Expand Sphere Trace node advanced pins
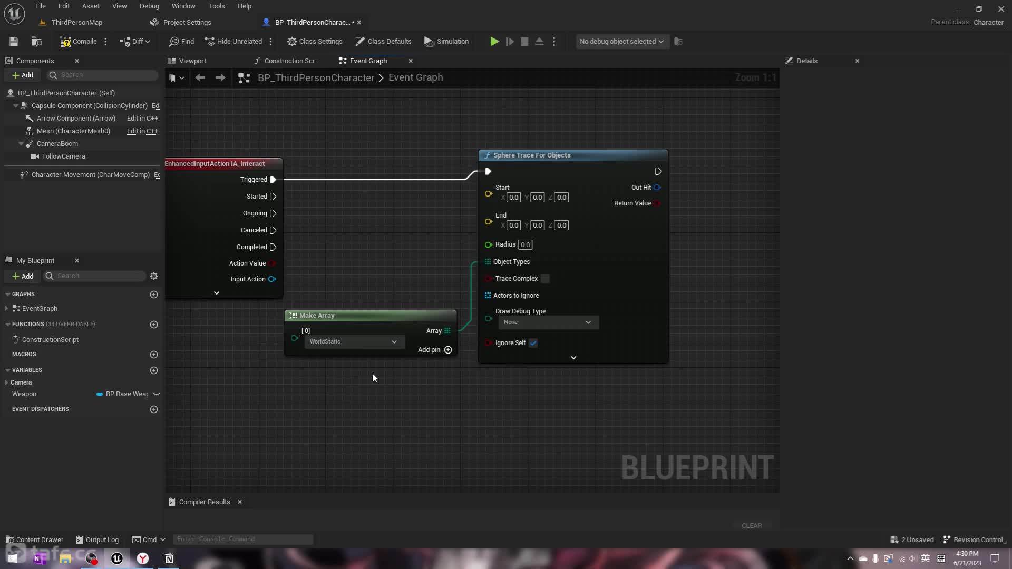The image size is (1012, 569). [x=573, y=358]
